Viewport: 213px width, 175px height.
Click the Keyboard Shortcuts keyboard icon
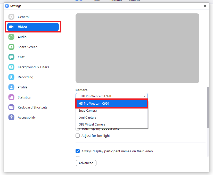click(x=11, y=107)
